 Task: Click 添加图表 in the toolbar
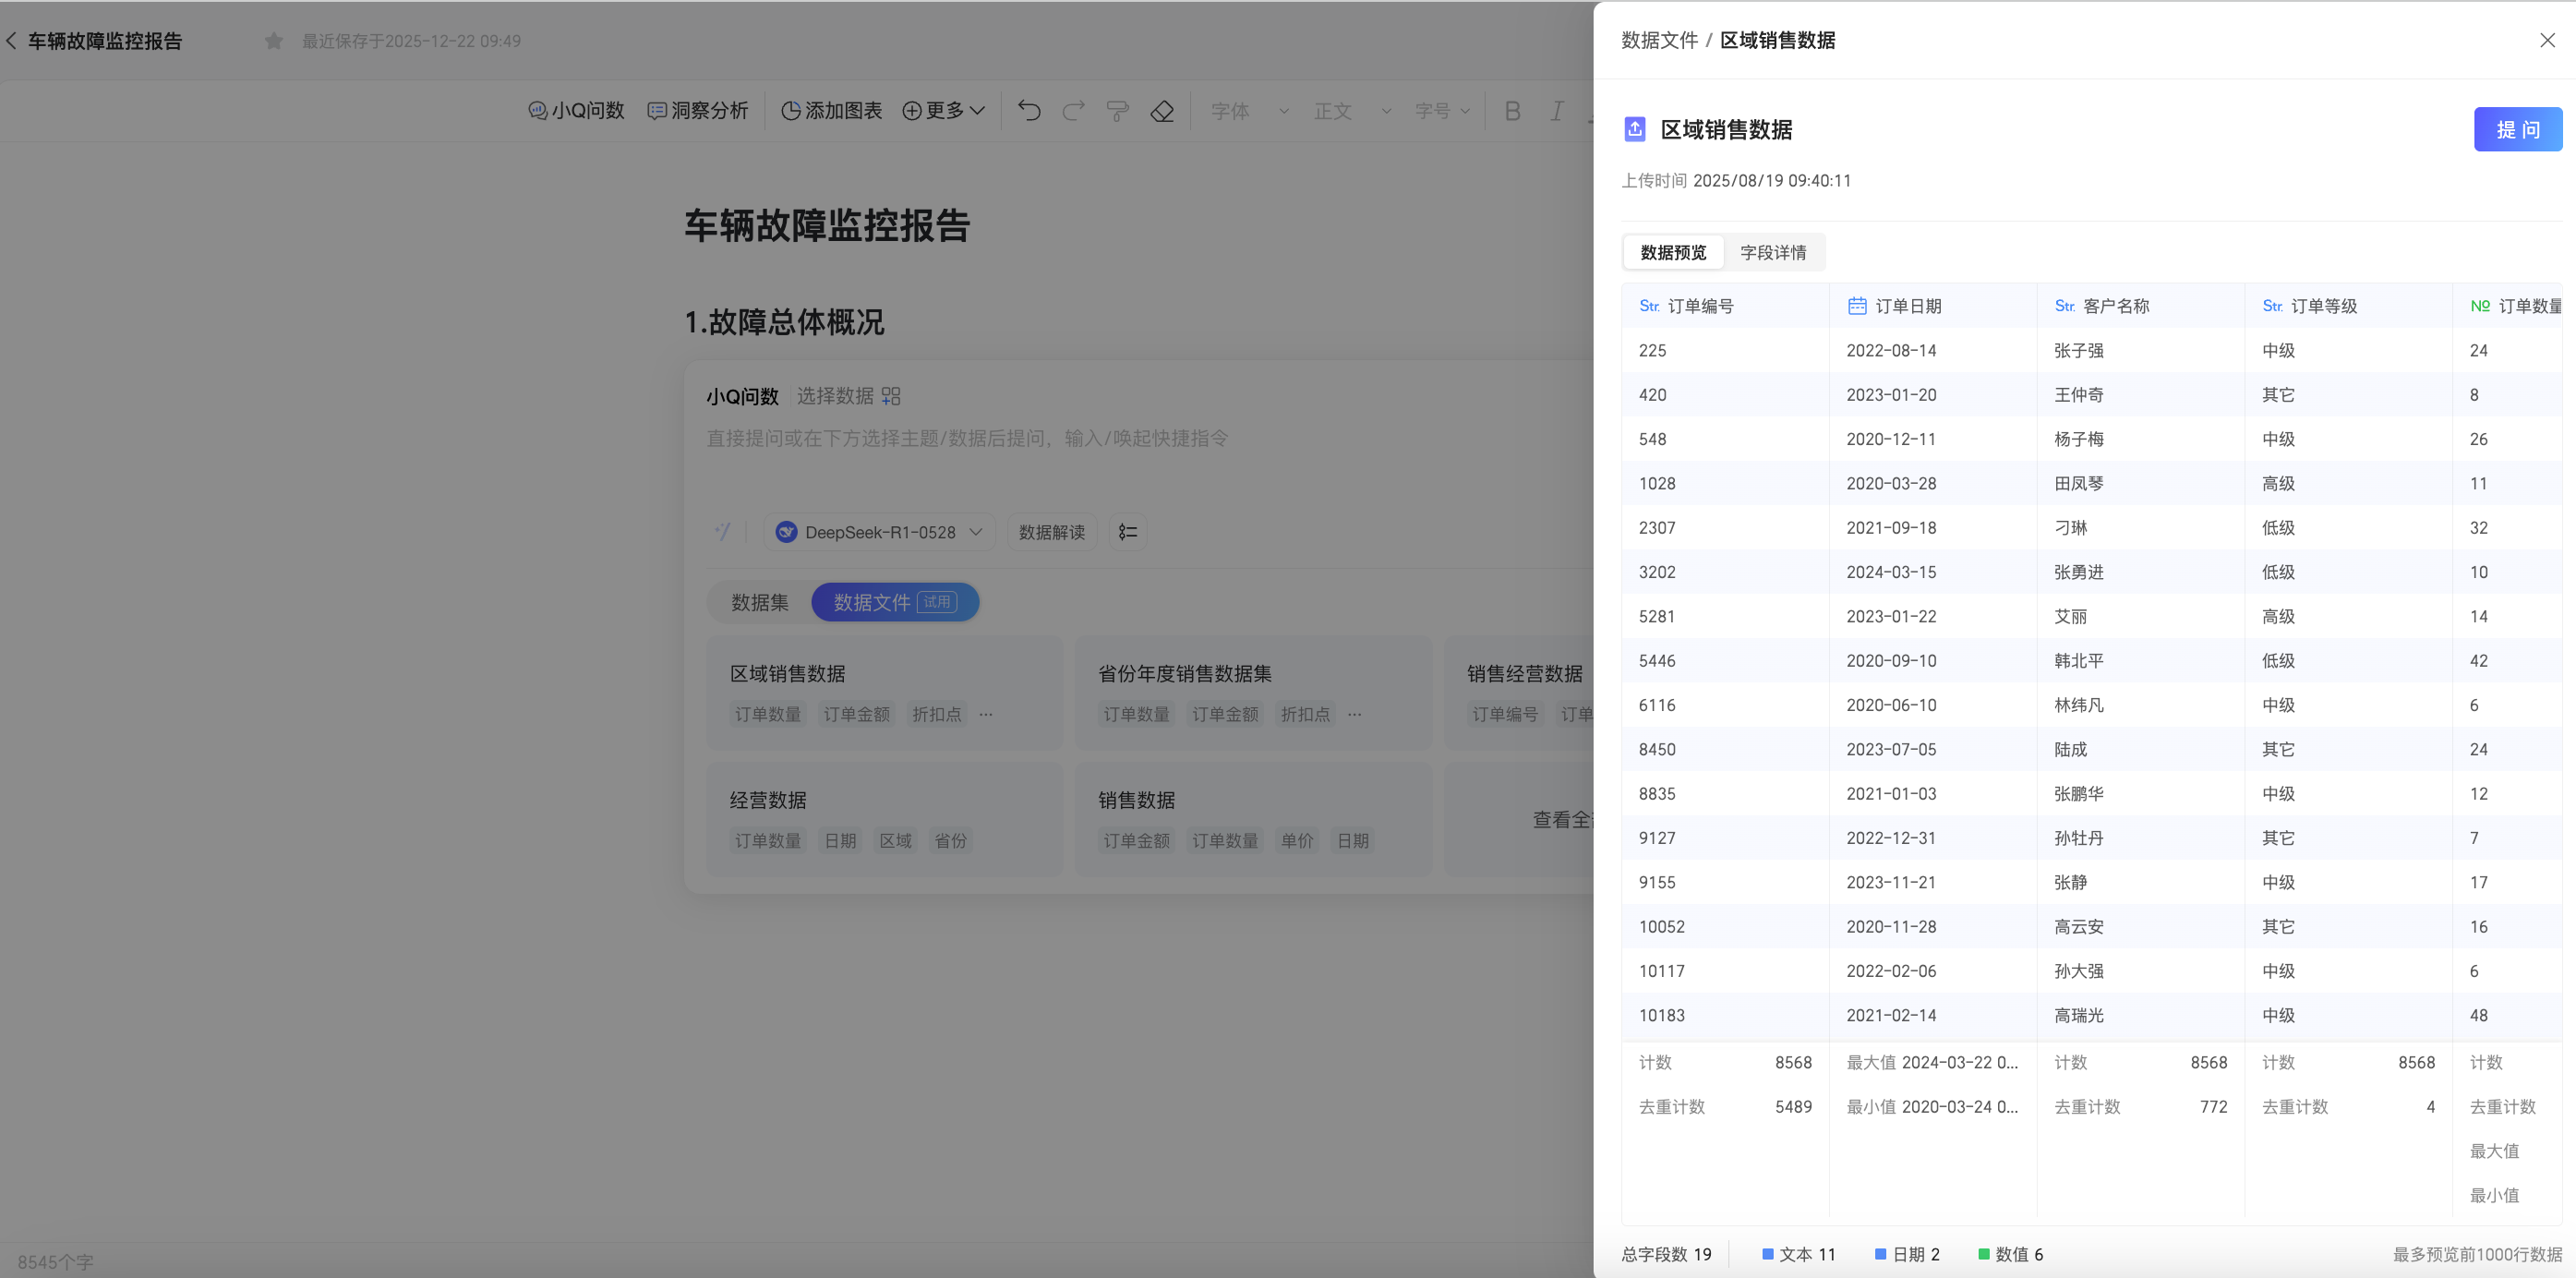[x=831, y=111]
